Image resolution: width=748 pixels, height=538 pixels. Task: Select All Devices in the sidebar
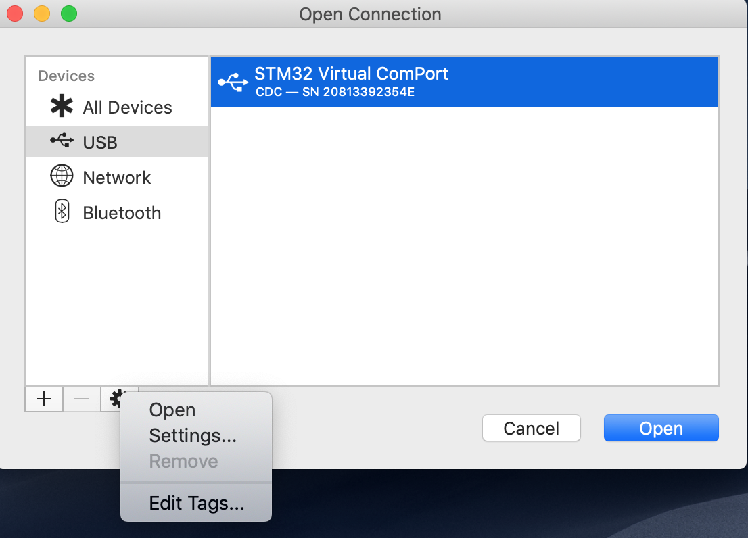click(117, 107)
